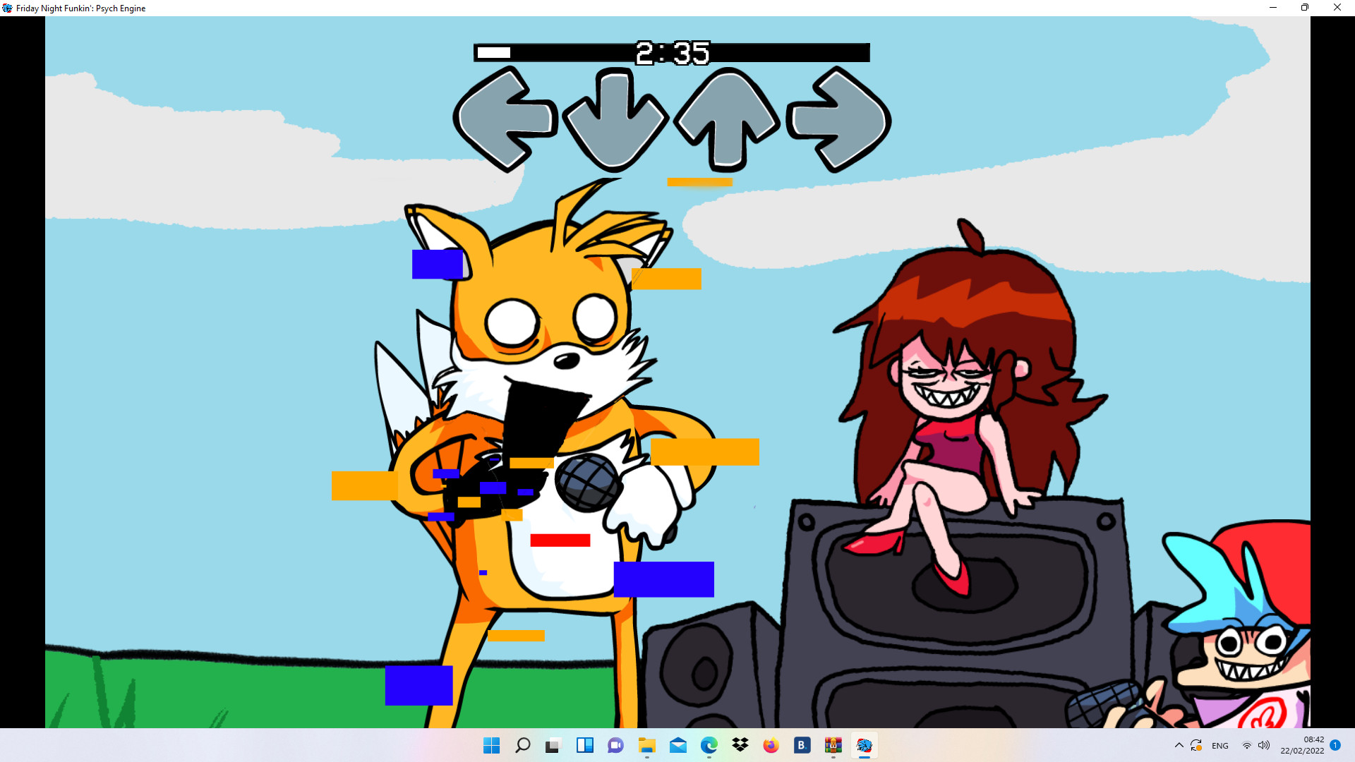Open the Windows Start menu
Screen dimensions: 1355x762
point(492,745)
